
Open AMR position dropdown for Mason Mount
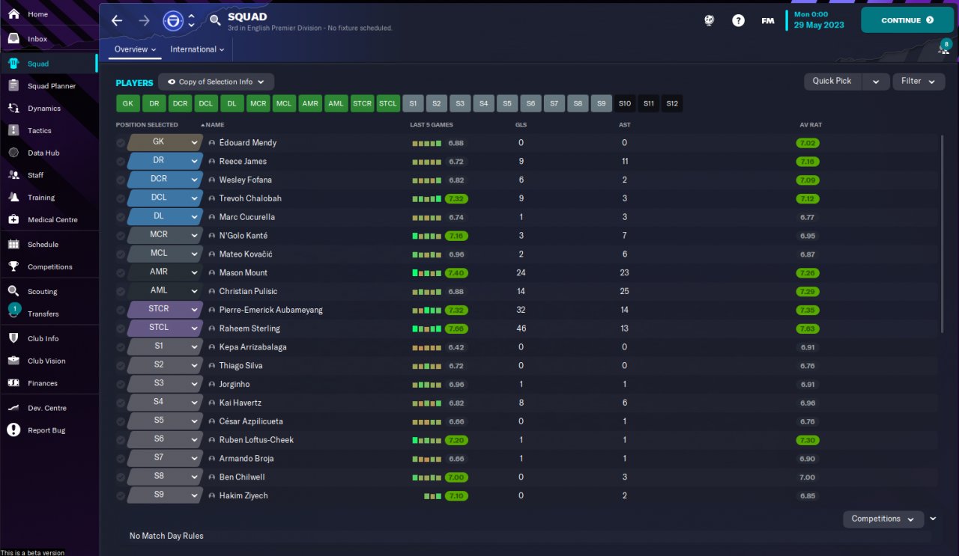coord(165,272)
